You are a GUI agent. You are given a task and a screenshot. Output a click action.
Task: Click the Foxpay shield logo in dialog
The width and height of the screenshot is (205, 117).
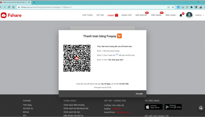(x=119, y=36)
